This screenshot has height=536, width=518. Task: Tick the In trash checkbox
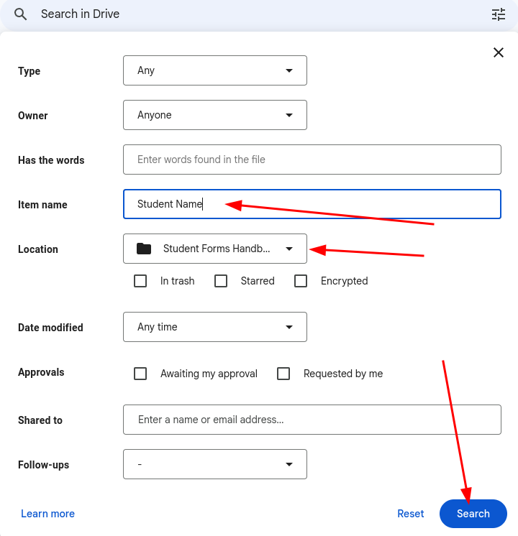[x=140, y=281]
